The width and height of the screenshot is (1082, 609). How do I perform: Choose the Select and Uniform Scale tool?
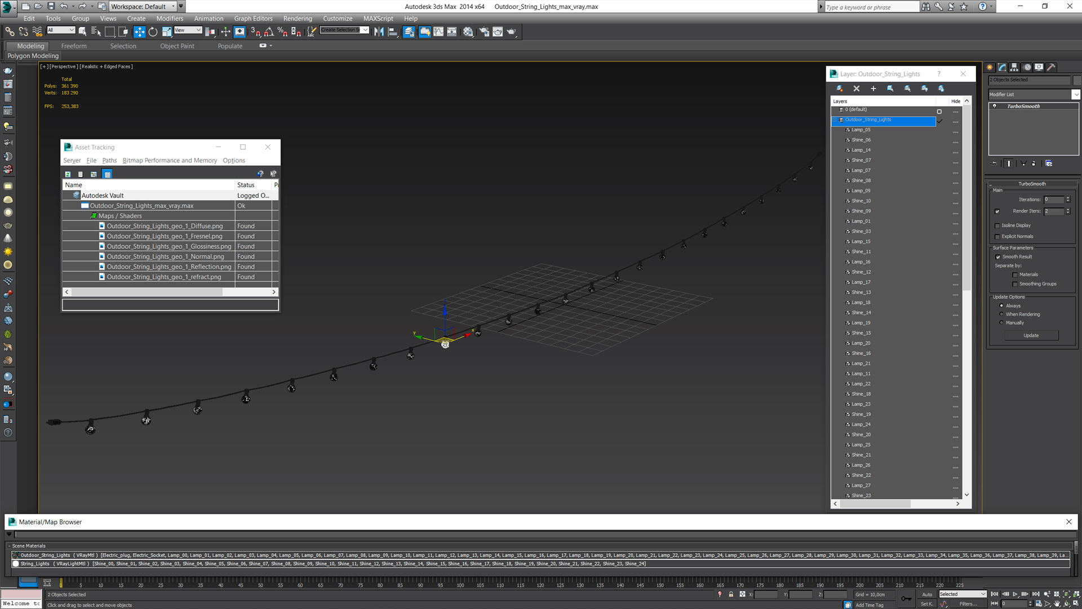click(x=167, y=32)
